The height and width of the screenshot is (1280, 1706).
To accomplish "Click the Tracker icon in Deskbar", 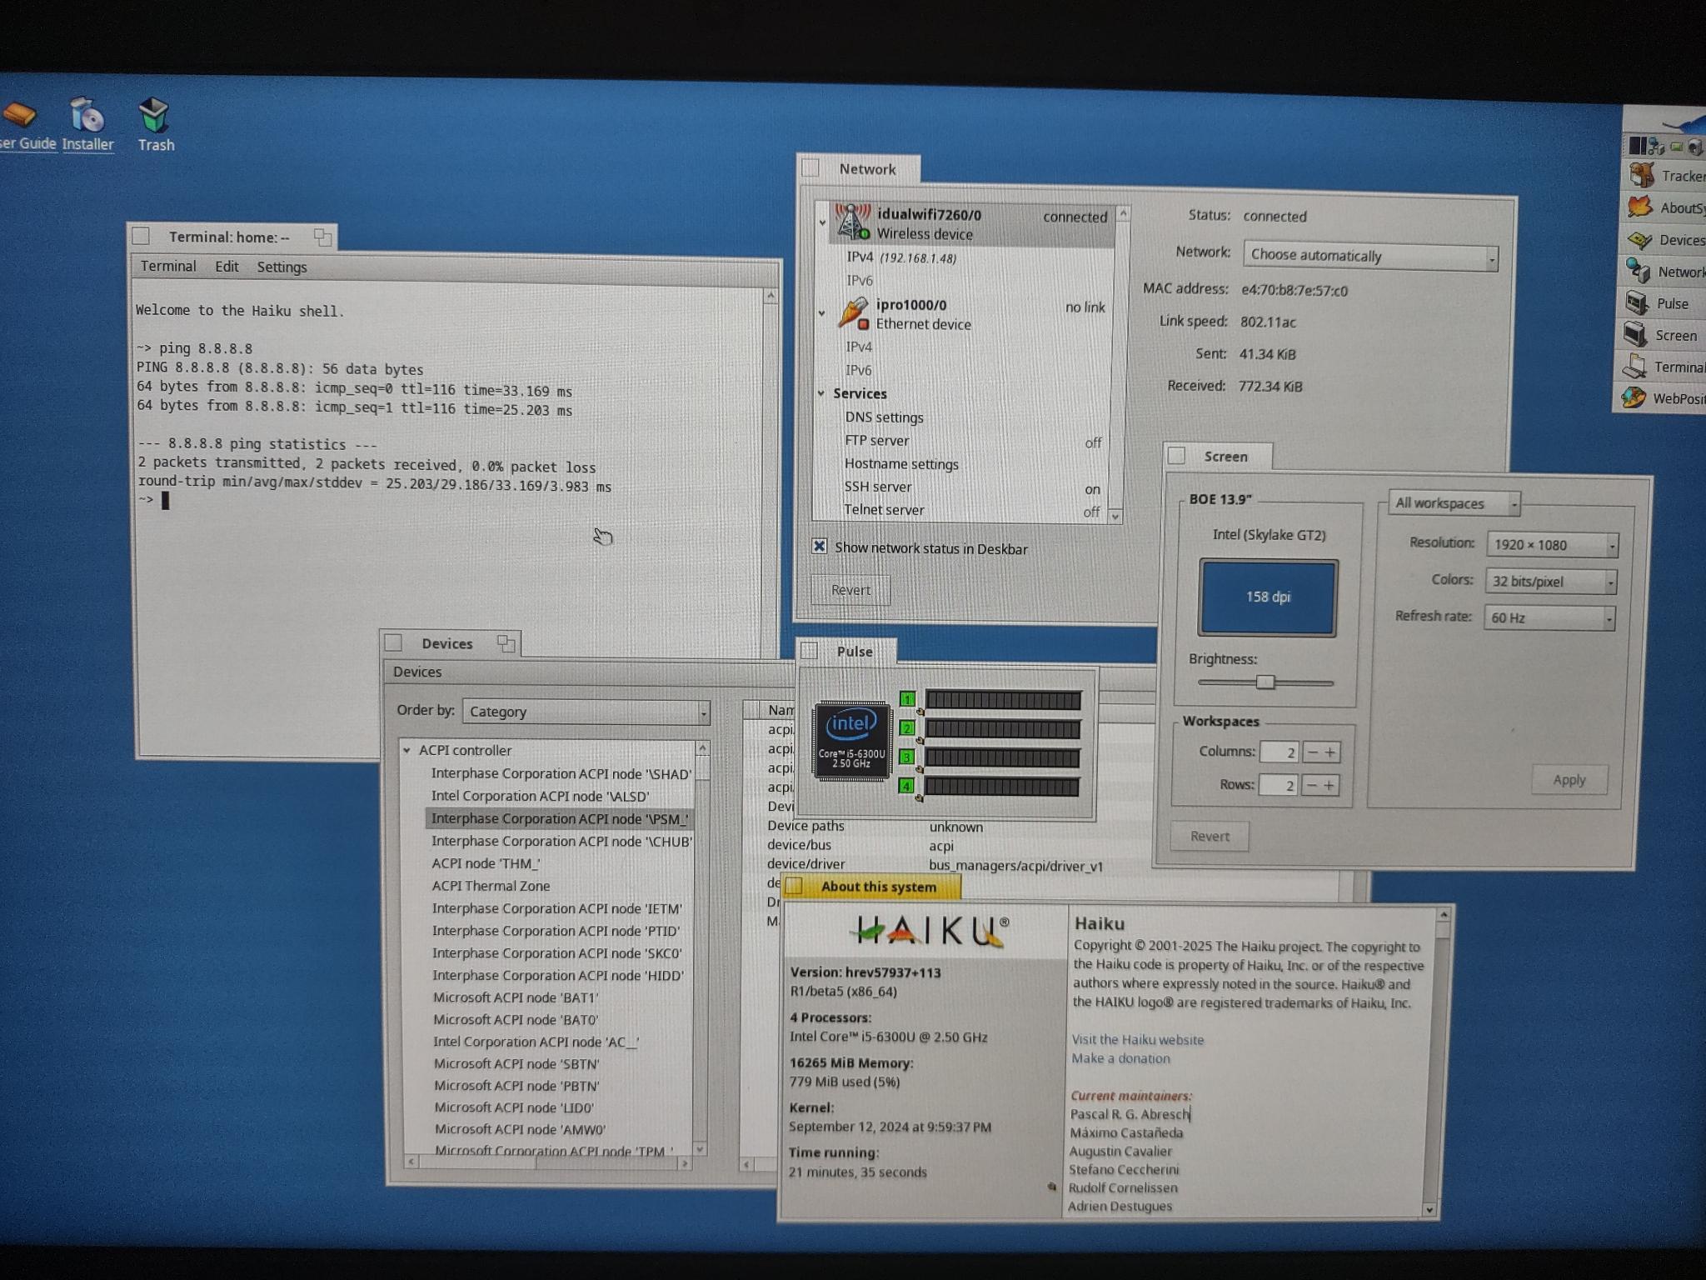I will click(1642, 175).
